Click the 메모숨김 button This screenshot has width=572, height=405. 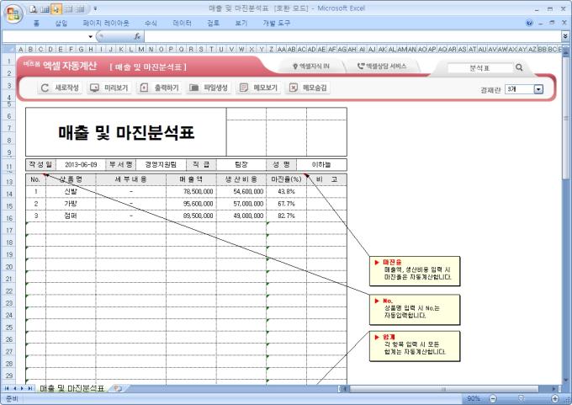[x=308, y=88]
